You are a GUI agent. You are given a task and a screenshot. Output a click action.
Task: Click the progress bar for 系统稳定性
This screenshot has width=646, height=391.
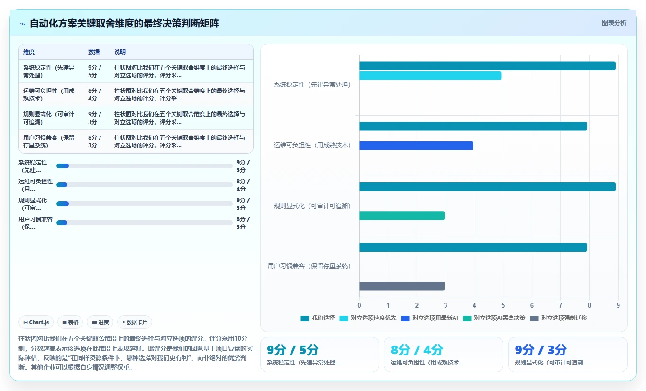(145, 166)
